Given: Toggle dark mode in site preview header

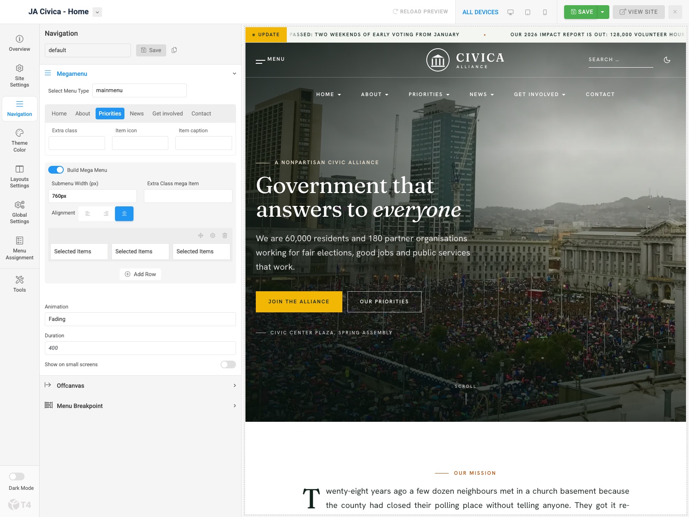Looking at the screenshot, I should (x=667, y=60).
